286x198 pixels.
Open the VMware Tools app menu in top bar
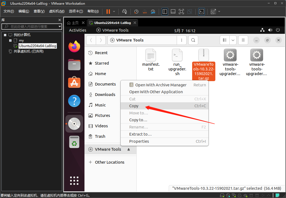tap(112, 30)
